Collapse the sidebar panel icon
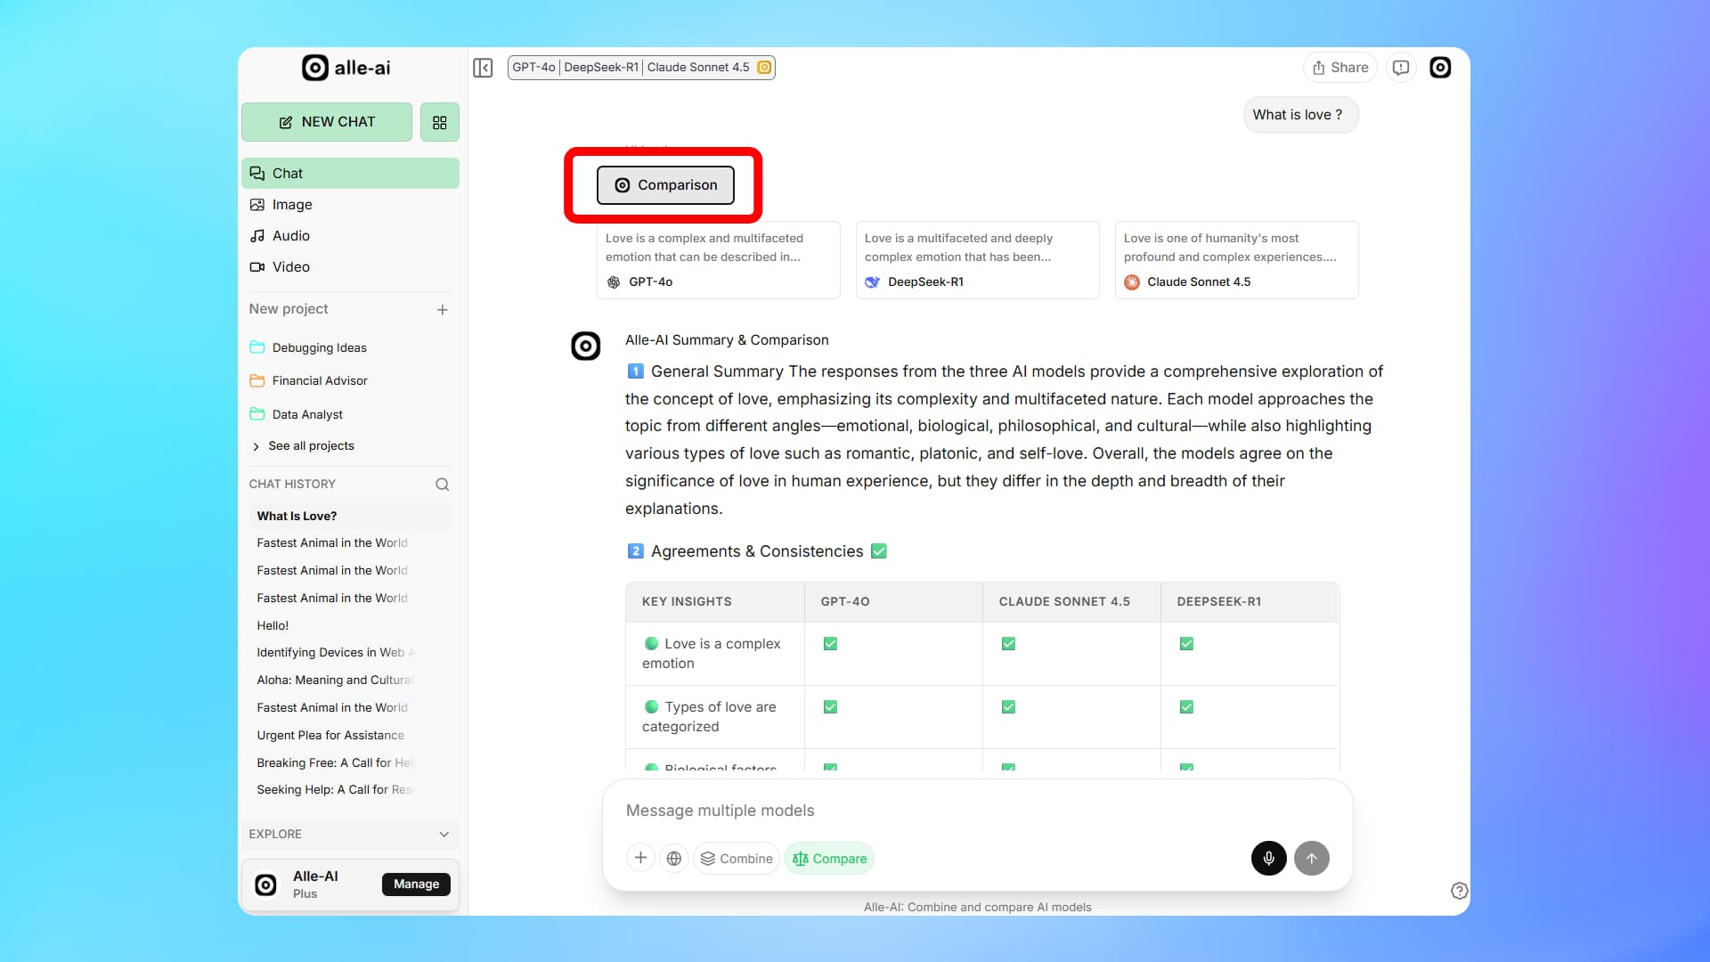 point(483,68)
